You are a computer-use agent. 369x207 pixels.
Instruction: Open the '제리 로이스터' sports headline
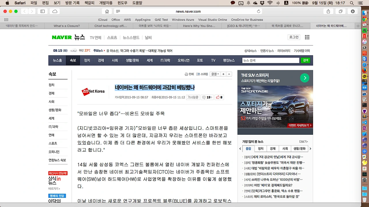tap(276, 197)
